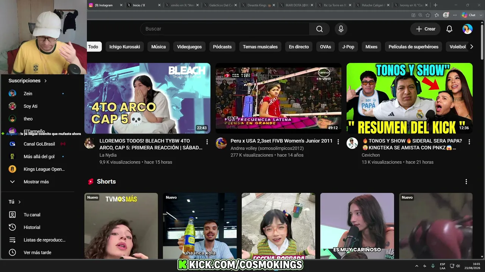Click the Crear button

click(x=426, y=29)
